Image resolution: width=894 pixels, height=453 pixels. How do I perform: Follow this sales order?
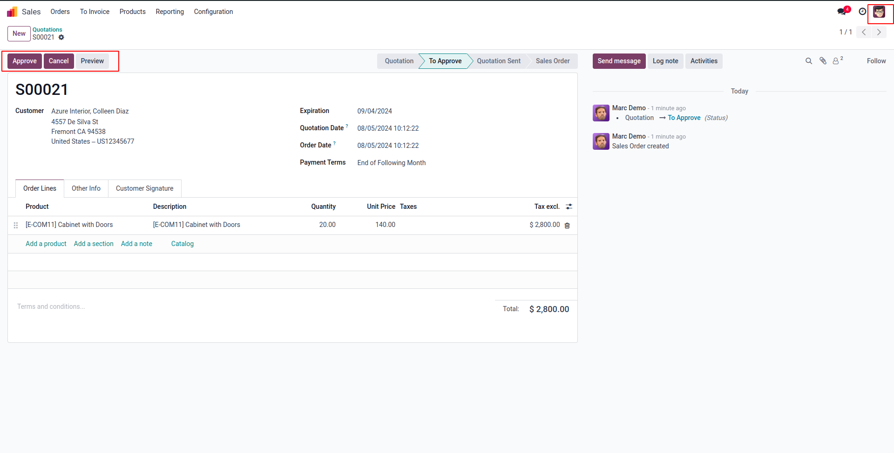tap(876, 61)
